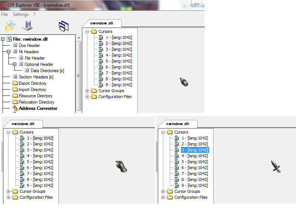Click the dagger cursor preview image
The image size is (296, 222).
pos(276,166)
